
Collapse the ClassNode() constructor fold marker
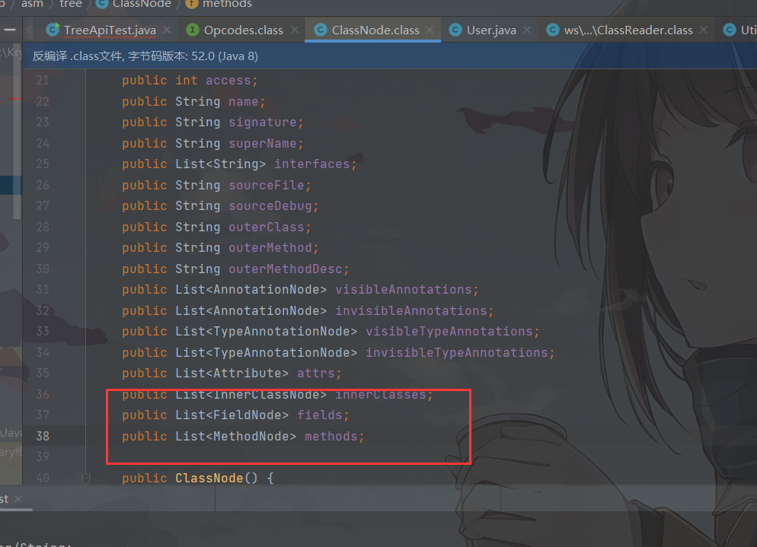point(85,478)
